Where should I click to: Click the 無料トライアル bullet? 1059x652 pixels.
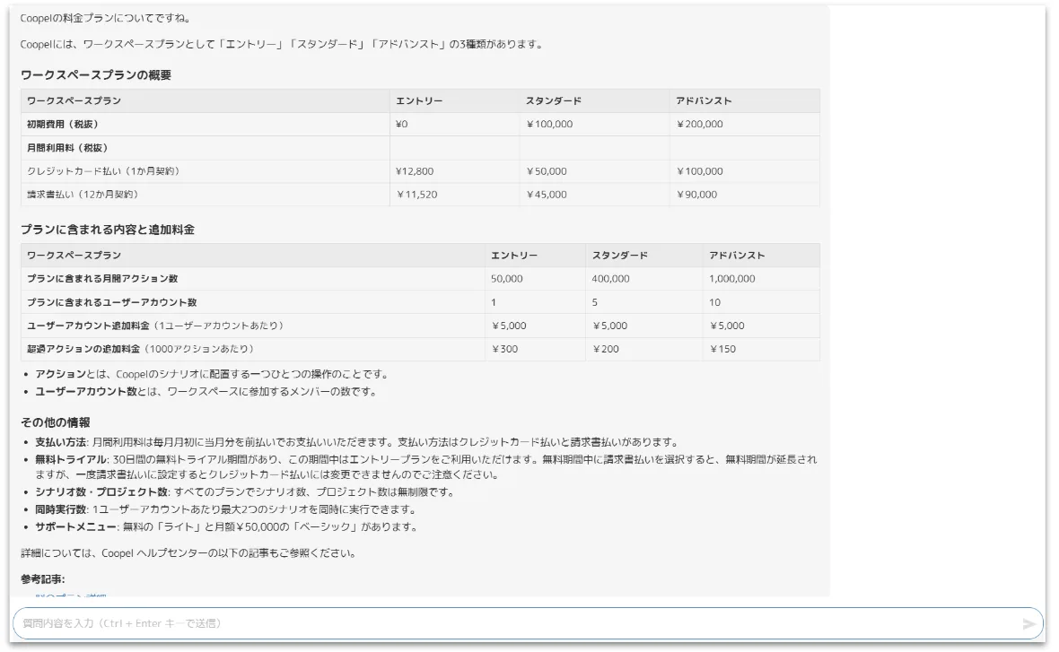(426, 467)
